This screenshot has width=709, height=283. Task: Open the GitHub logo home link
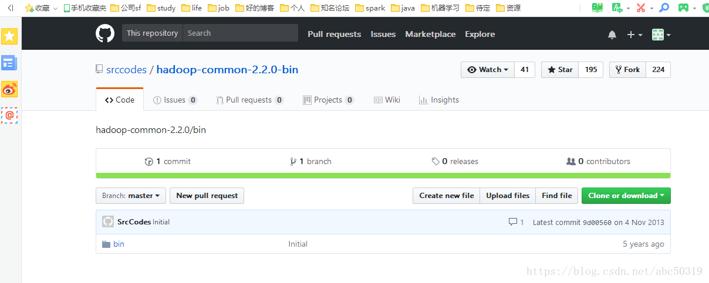[x=104, y=33]
